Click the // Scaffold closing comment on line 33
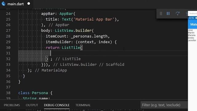The height and width of the screenshot is (111, 197). 111,64
